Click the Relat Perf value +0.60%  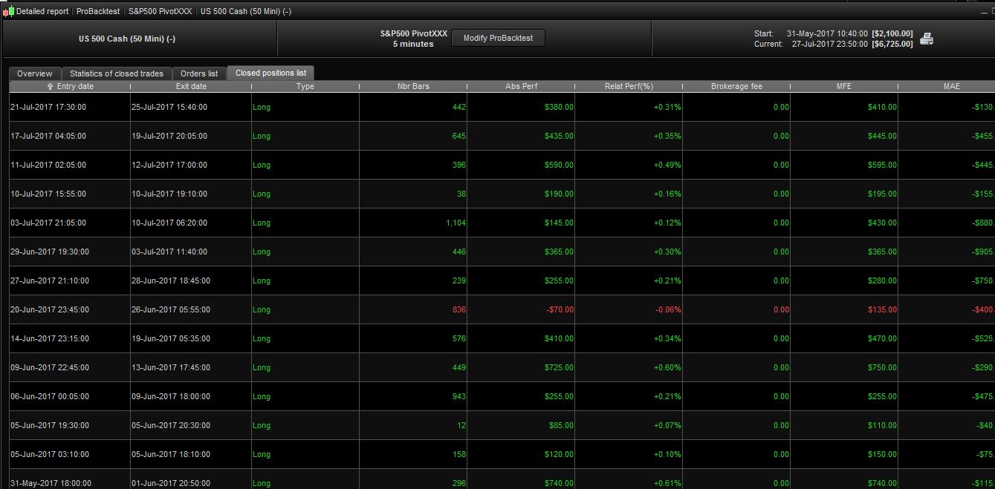click(x=667, y=367)
